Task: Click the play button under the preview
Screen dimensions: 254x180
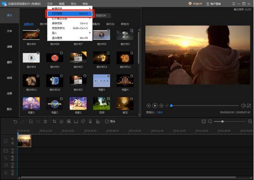Action: pyautogui.click(x=155, y=105)
